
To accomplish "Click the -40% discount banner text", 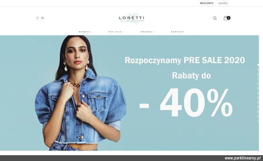I will click(186, 103).
